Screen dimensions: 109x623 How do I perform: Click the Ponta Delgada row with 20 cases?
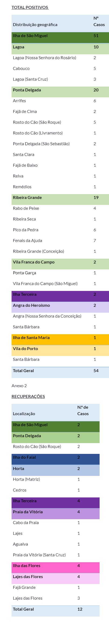point(60,92)
